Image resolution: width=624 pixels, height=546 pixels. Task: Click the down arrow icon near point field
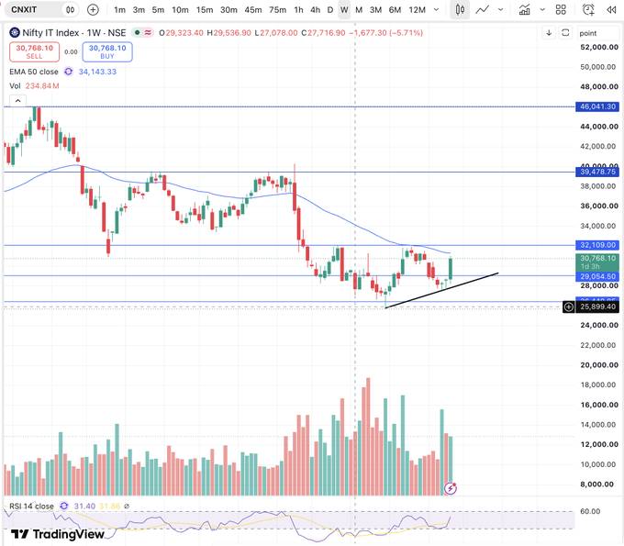click(549, 33)
